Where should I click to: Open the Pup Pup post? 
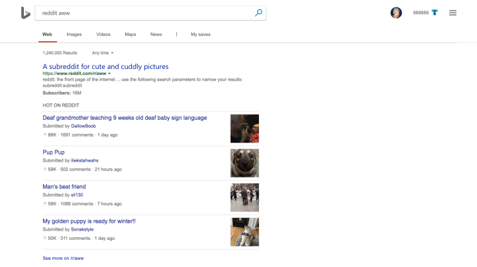click(x=54, y=152)
